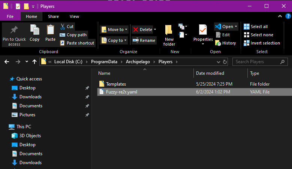292x169 pixels.
Task: Open the Share ribbon tab
Action: point(53,16)
